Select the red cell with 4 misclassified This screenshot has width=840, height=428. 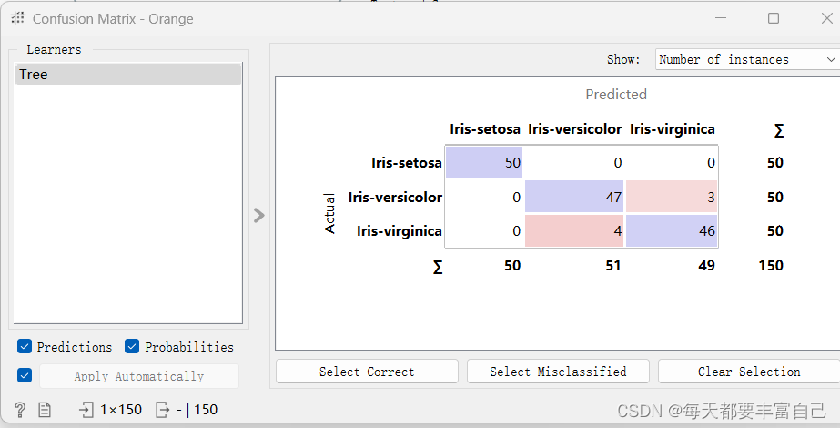click(574, 230)
